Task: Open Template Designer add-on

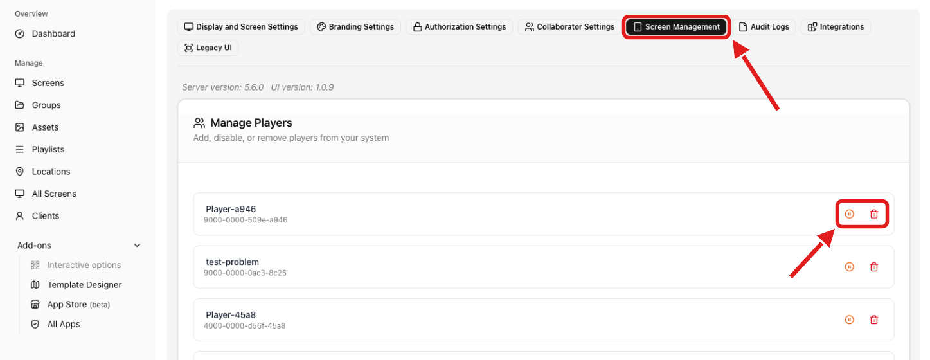Action: tap(85, 285)
